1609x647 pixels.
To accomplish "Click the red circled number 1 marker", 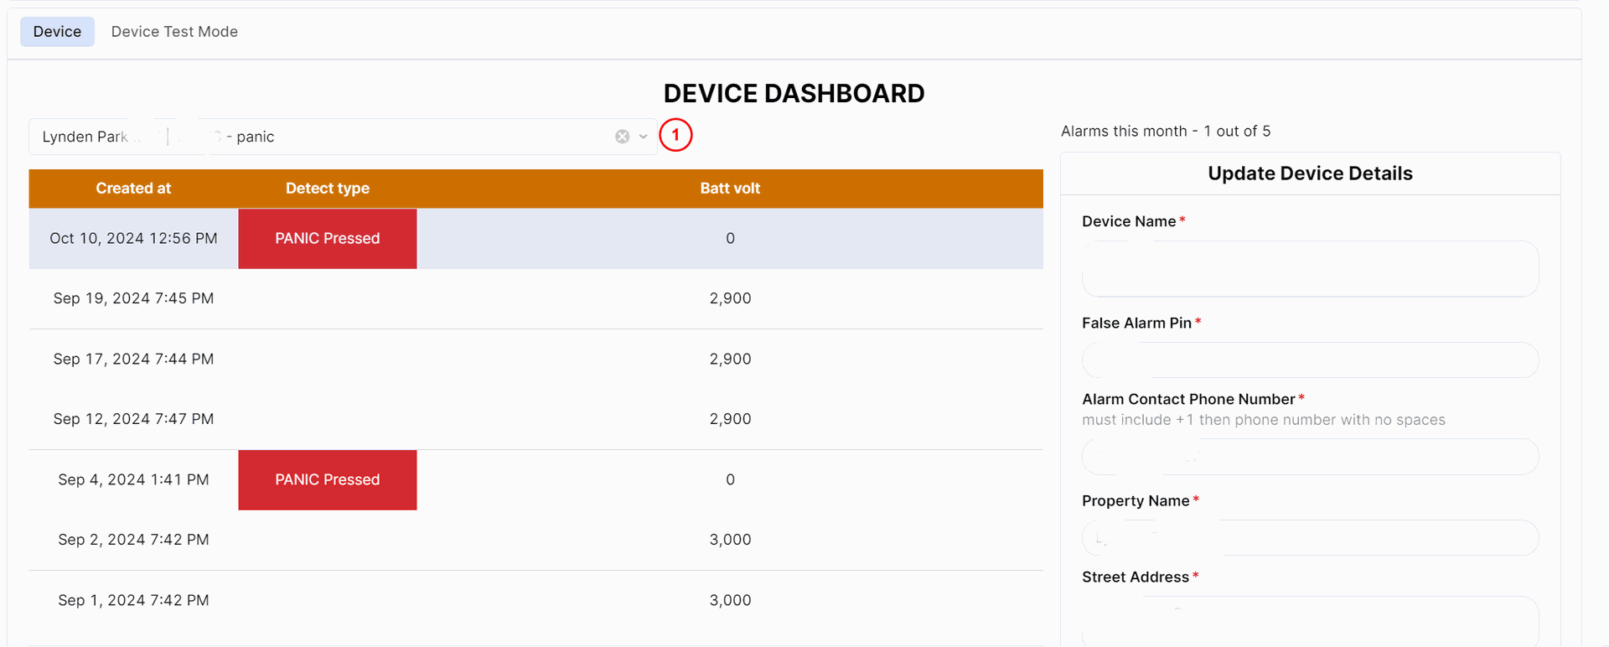I will [x=675, y=135].
